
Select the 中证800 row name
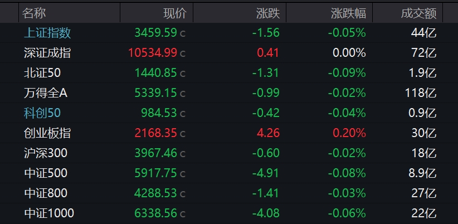click(x=45, y=193)
